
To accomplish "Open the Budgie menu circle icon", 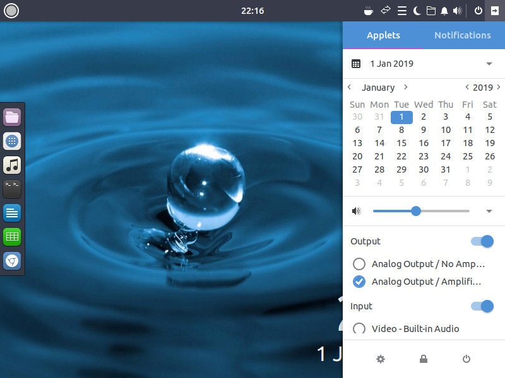I will (11, 11).
